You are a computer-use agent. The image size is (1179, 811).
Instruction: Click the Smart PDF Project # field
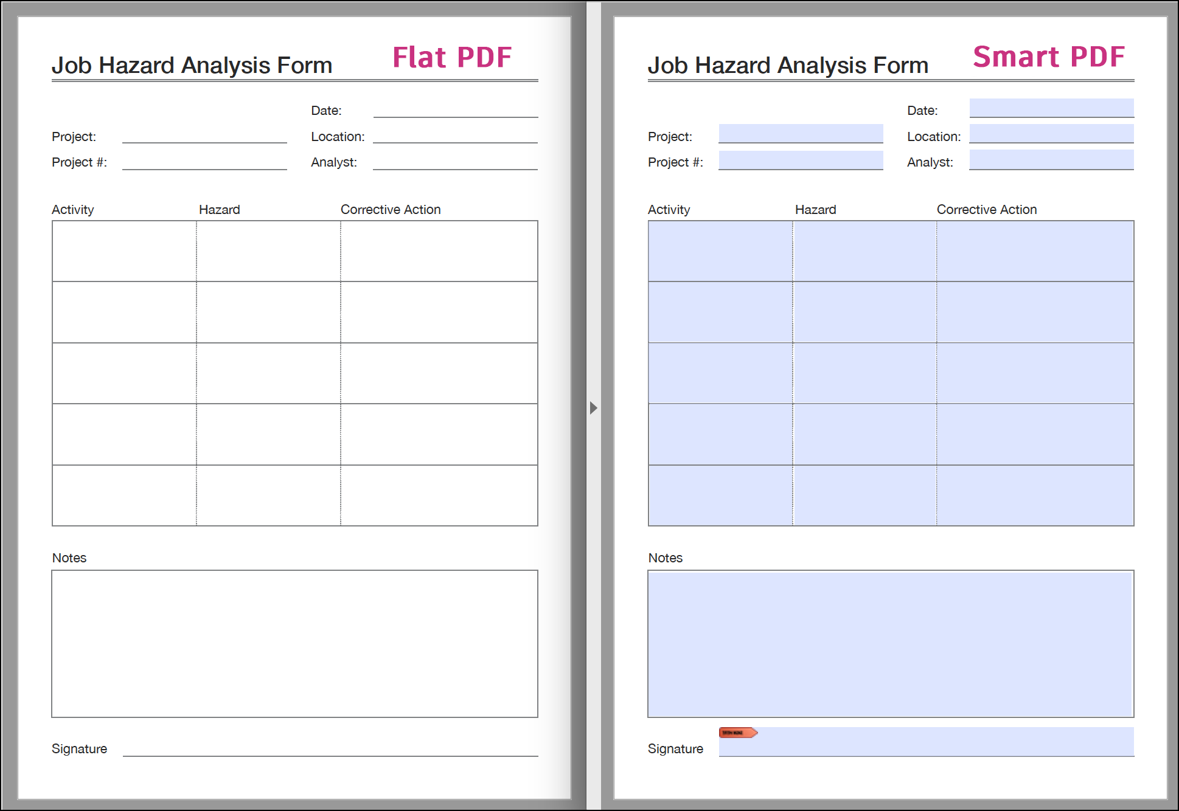click(801, 160)
